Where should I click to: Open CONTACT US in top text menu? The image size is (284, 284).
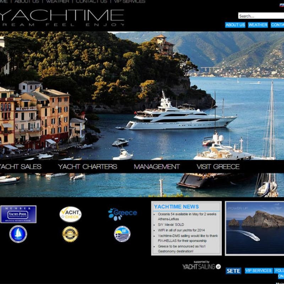92,1
